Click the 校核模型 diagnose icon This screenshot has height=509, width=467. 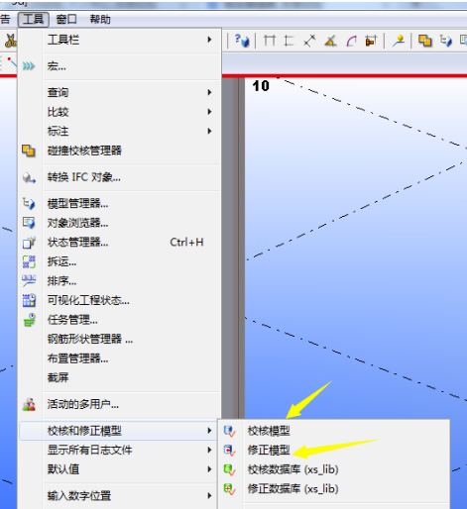click(x=229, y=431)
